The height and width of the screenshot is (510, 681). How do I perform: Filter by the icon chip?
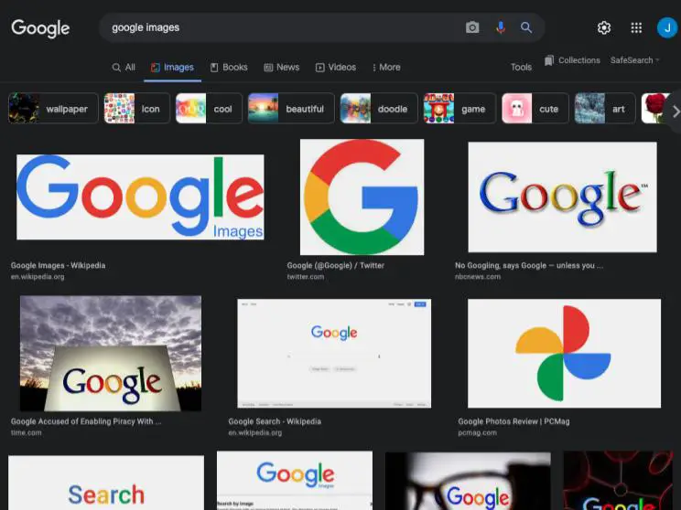pos(136,109)
